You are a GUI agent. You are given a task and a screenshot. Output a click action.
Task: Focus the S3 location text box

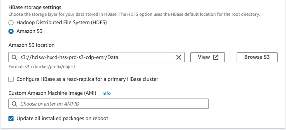point(96,57)
